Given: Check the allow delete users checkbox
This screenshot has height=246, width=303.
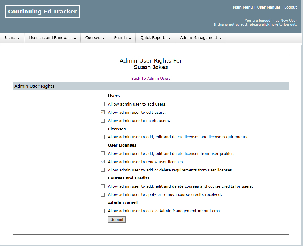Looking at the screenshot, I should 103,121.
